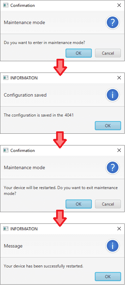The height and width of the screenshot is (285, 125).
Task: Click OK to enter maintenance mode
Action: [79, 53]
